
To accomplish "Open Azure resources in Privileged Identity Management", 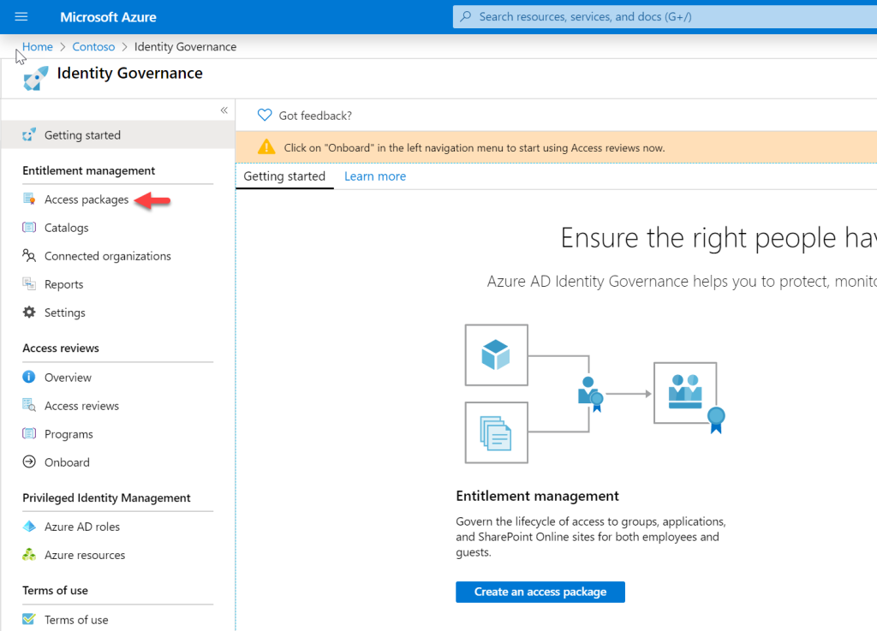I will 29,555.
